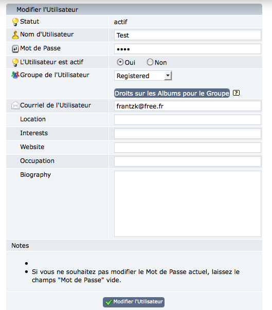The image size is (272, 310).
Task: Select the Oui radio button
Action: (x=120, y=62)
